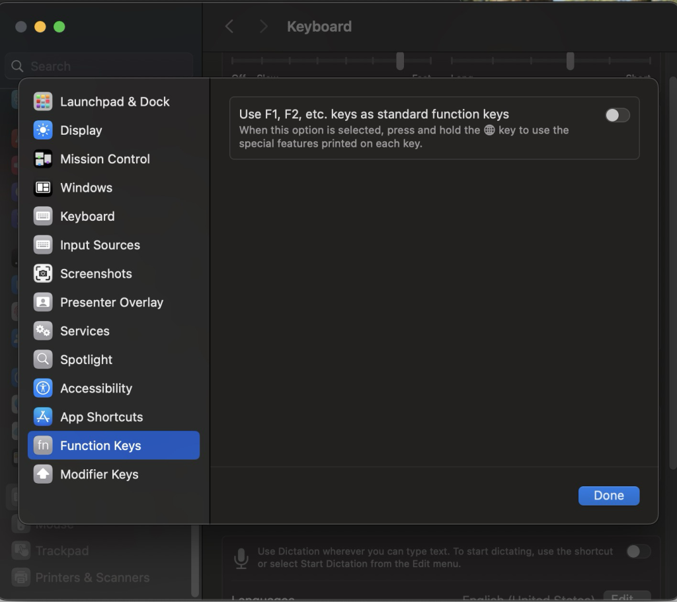Screen dimensions: 677x602
Task: Click the Accessibility icon in list
Action: point(43,389)
